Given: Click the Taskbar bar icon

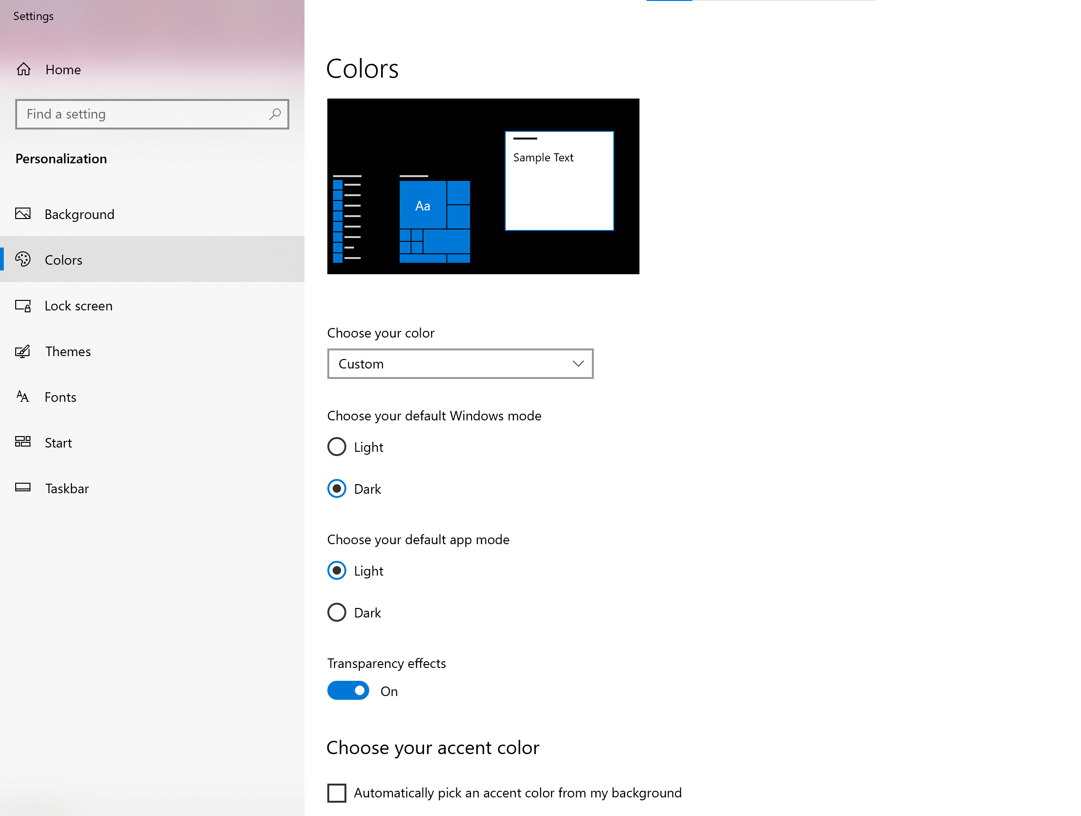Looking at the screenshot, I should coord(23,488).
